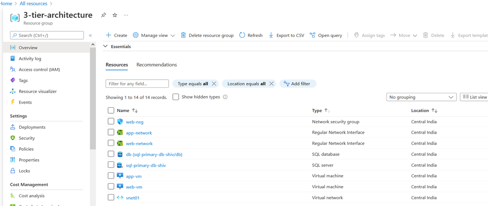This screenshot has width=488, height=206.
Task: Click the Delete toolbar button
Action: [x=433, y=35]
